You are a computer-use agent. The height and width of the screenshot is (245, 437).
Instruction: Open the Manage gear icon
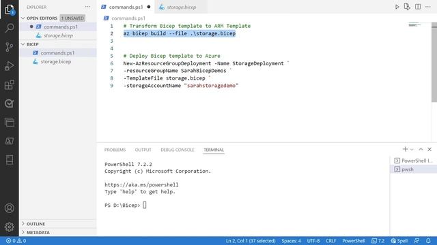(x=10, y=227)
